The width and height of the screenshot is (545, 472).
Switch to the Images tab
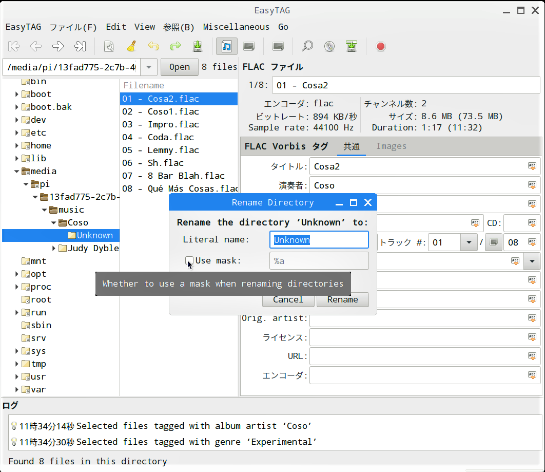pyautogui.click(x=392, y=146)
